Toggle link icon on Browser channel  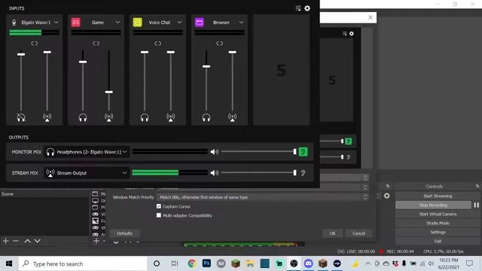pyautogui.click(x=219, y=44)
